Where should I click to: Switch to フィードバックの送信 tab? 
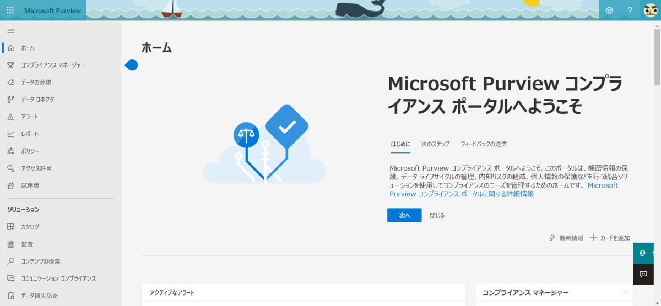tap(484, 144)
